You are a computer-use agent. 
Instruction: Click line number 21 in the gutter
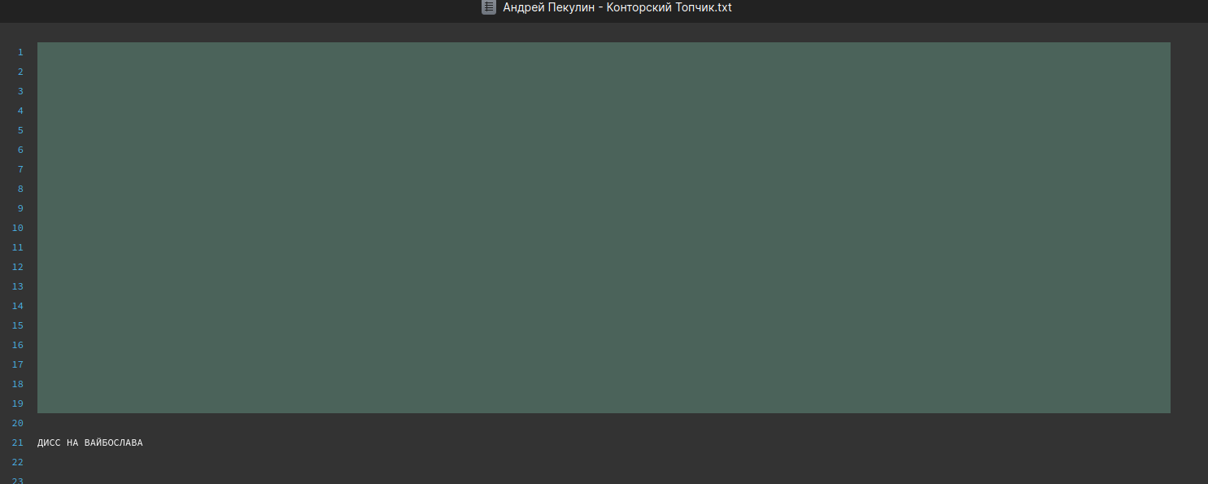(18, 443)
